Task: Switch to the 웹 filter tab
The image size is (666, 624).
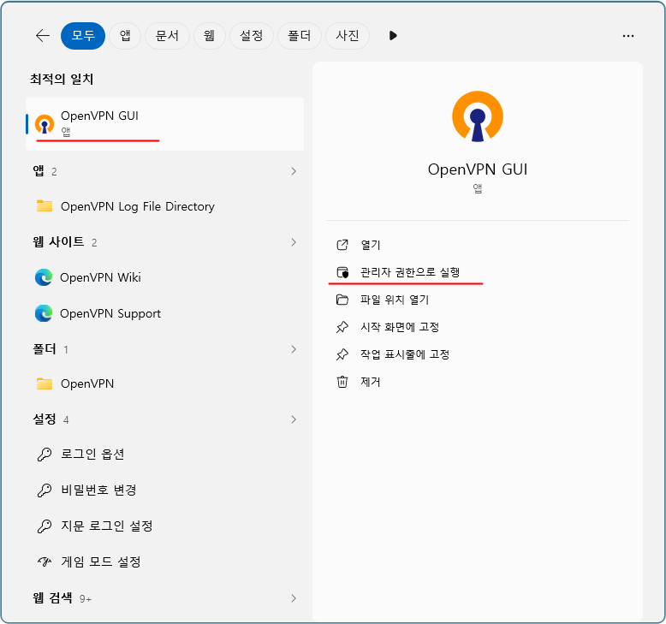Action: (x=209, y=36)
